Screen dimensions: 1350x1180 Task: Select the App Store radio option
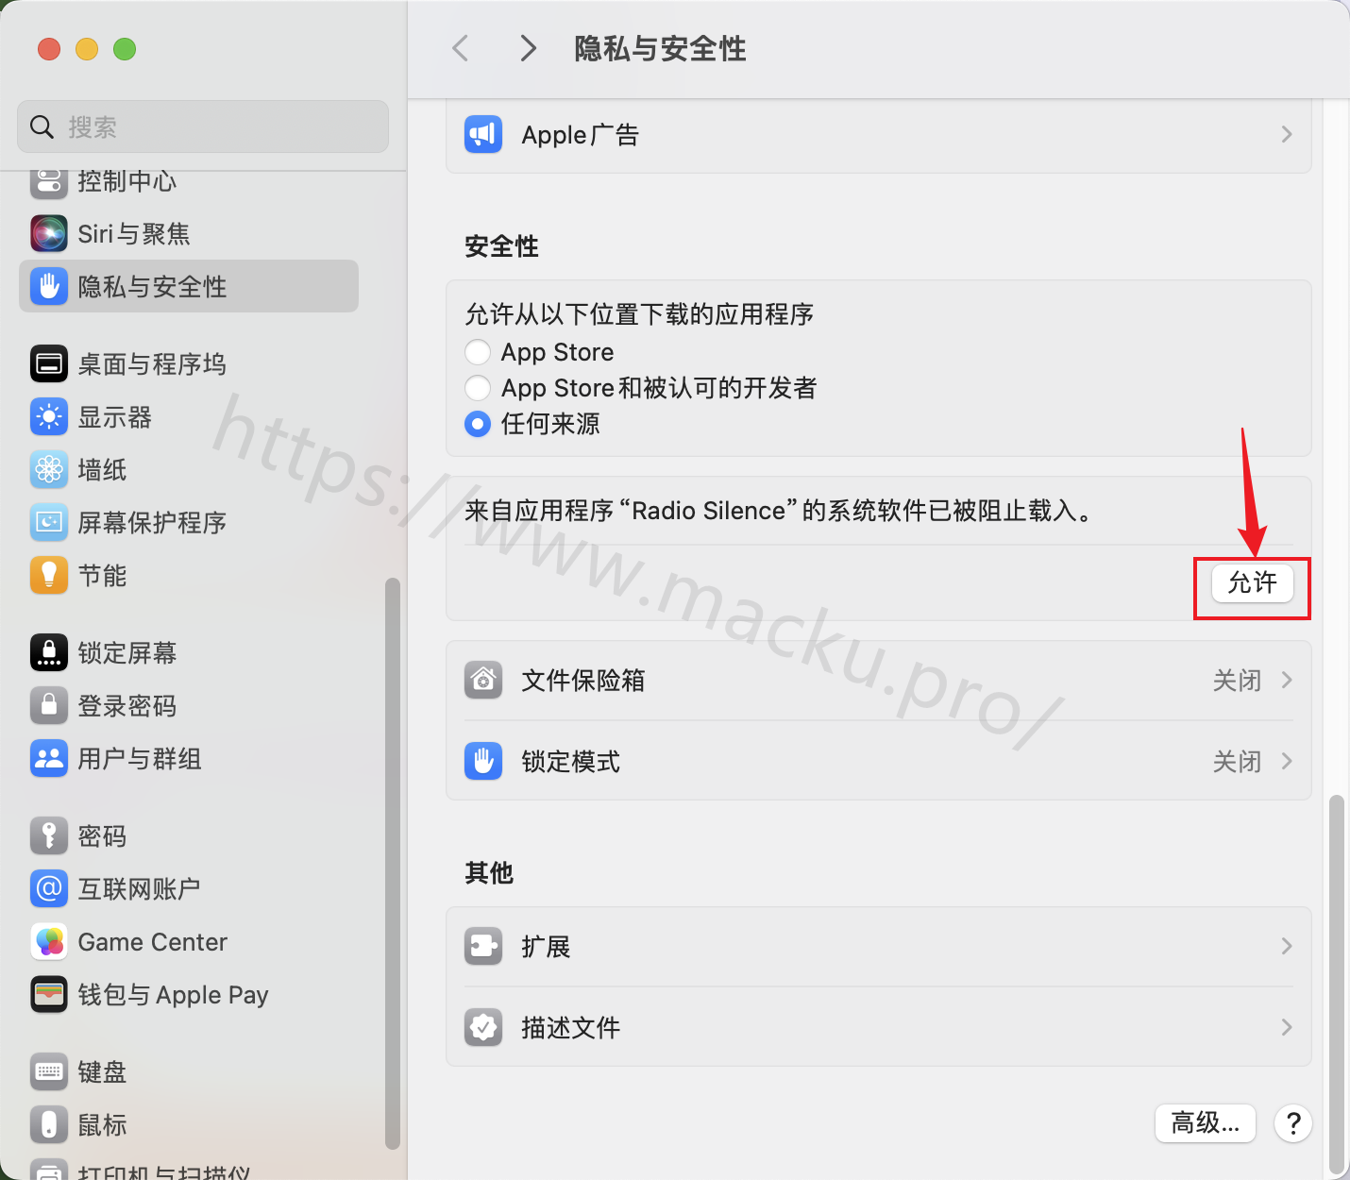[x=478, y=352]
